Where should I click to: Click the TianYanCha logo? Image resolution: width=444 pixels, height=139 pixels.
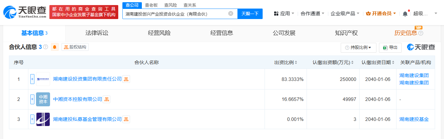pos(25,12)
